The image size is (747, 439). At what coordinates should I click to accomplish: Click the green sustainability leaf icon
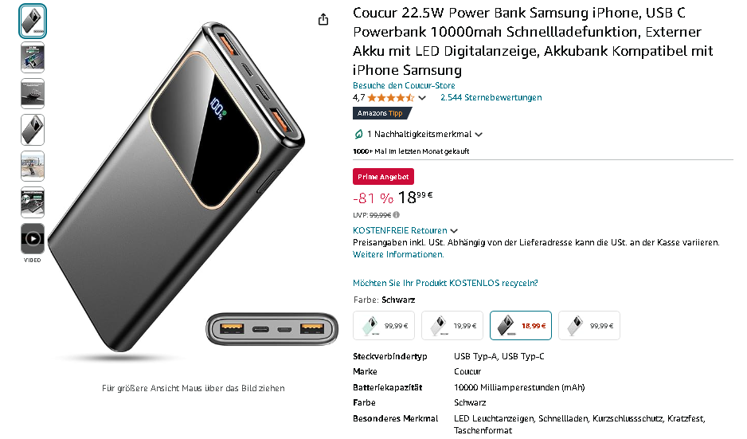tap(358, 135)
